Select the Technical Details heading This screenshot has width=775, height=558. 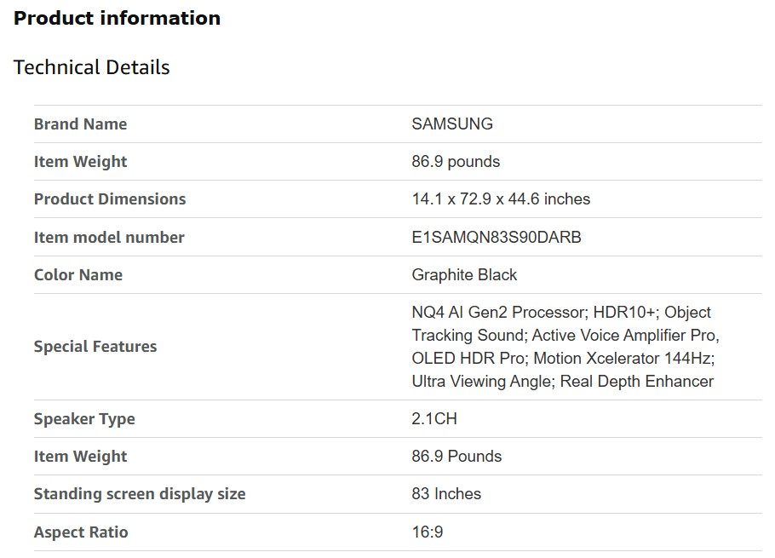click(x=92, y=68)
